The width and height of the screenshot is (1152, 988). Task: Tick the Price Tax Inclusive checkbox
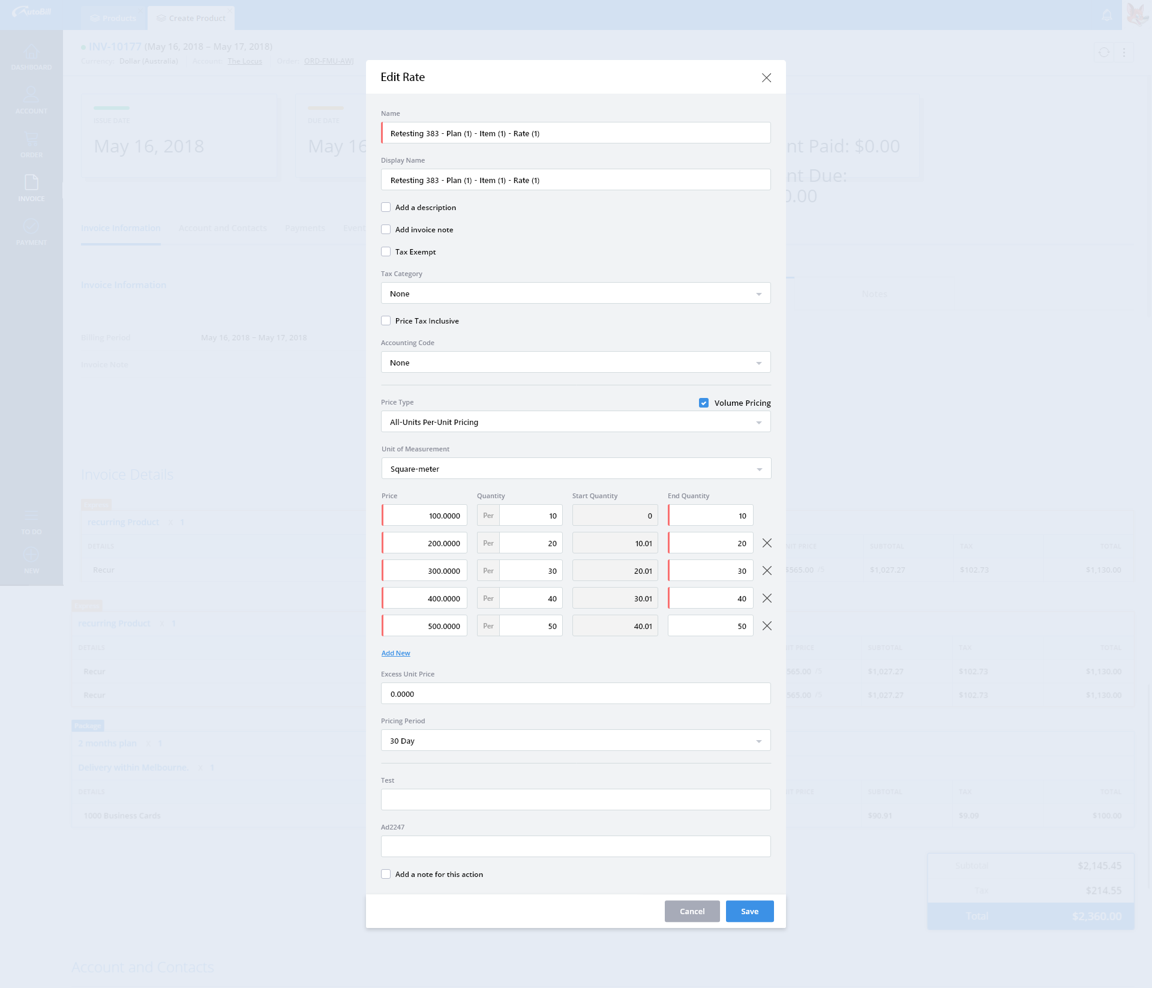click(386, 321)
